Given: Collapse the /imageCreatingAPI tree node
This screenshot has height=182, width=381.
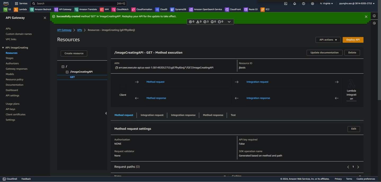Looking at the screenshot, I should [67, 72].
